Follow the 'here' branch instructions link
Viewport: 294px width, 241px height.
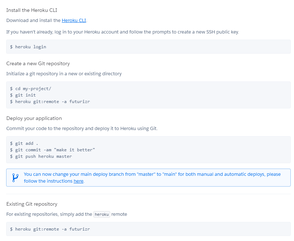79,181
